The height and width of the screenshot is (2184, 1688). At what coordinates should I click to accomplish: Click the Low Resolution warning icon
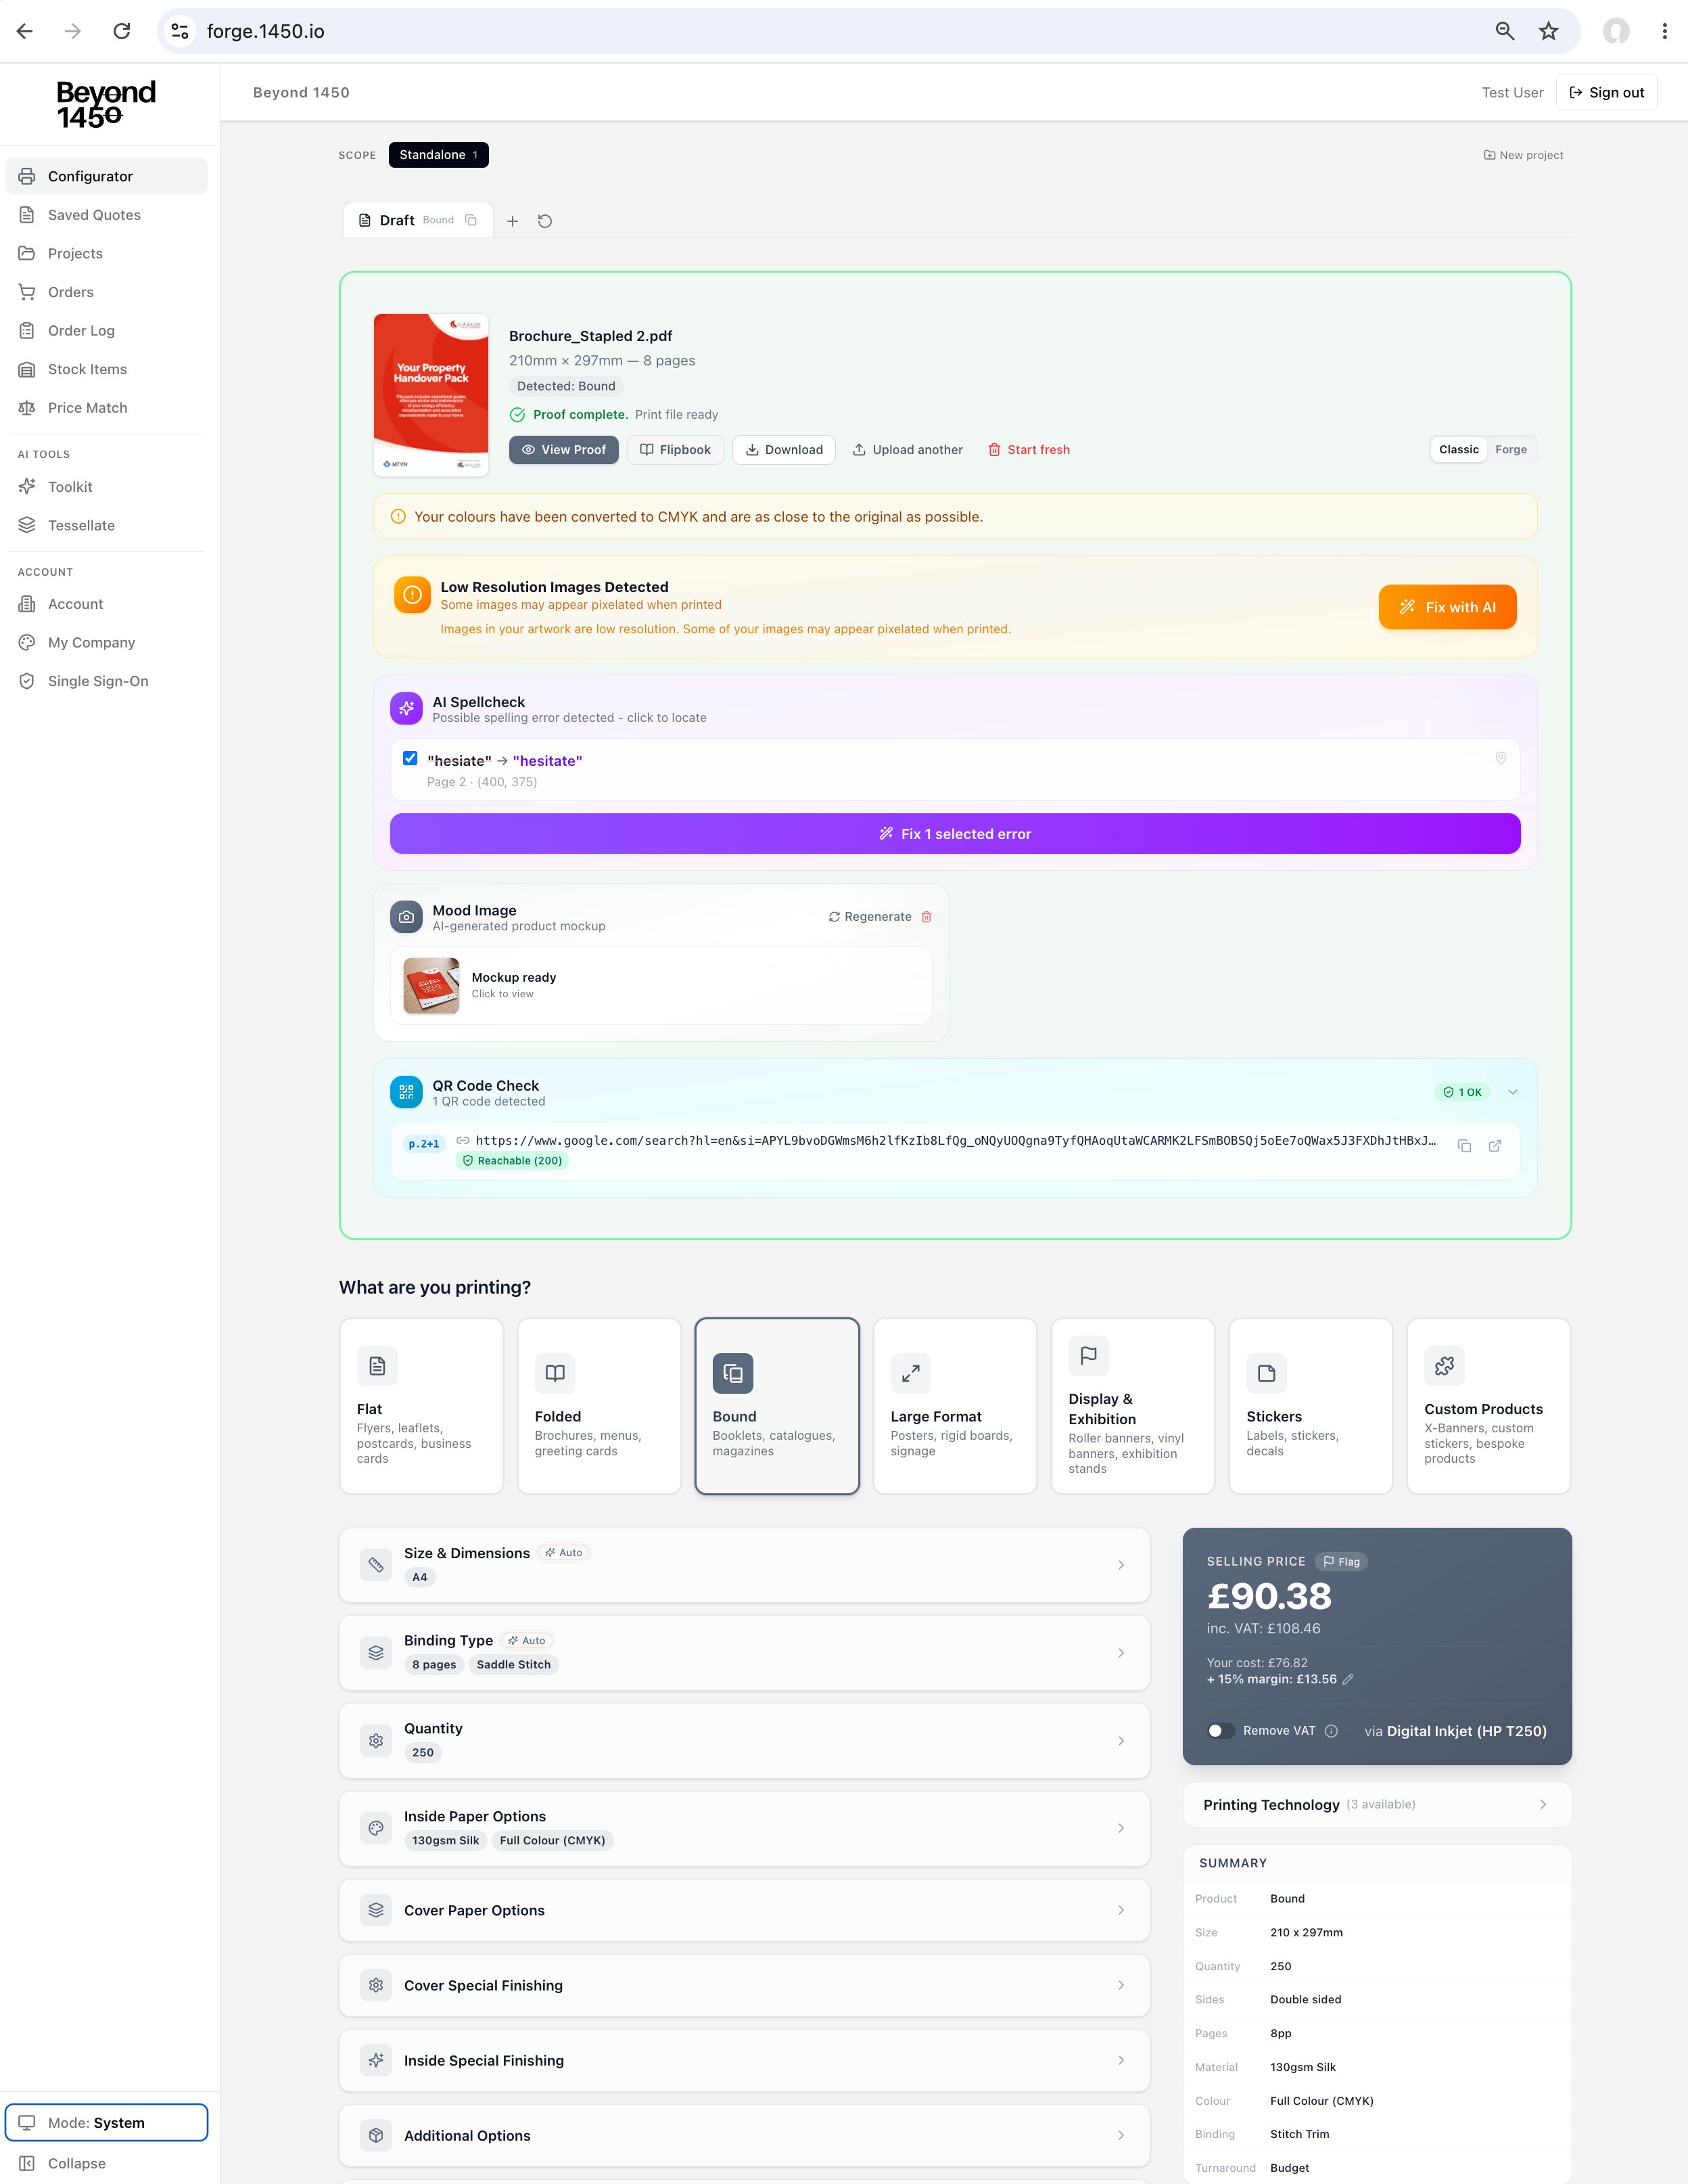click(412, 595)
